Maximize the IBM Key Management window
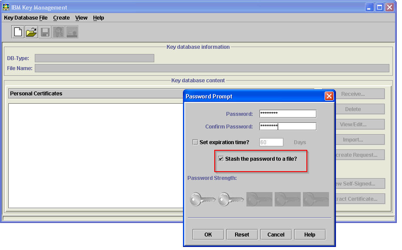The width and height of the screenshot is (402, 250). pos(379,7)
